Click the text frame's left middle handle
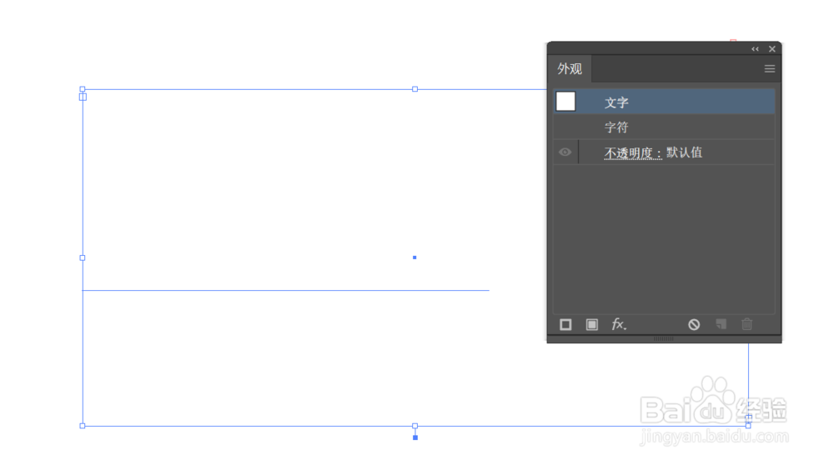The height and width of the screenshot is (465, 834). [83, 257]
